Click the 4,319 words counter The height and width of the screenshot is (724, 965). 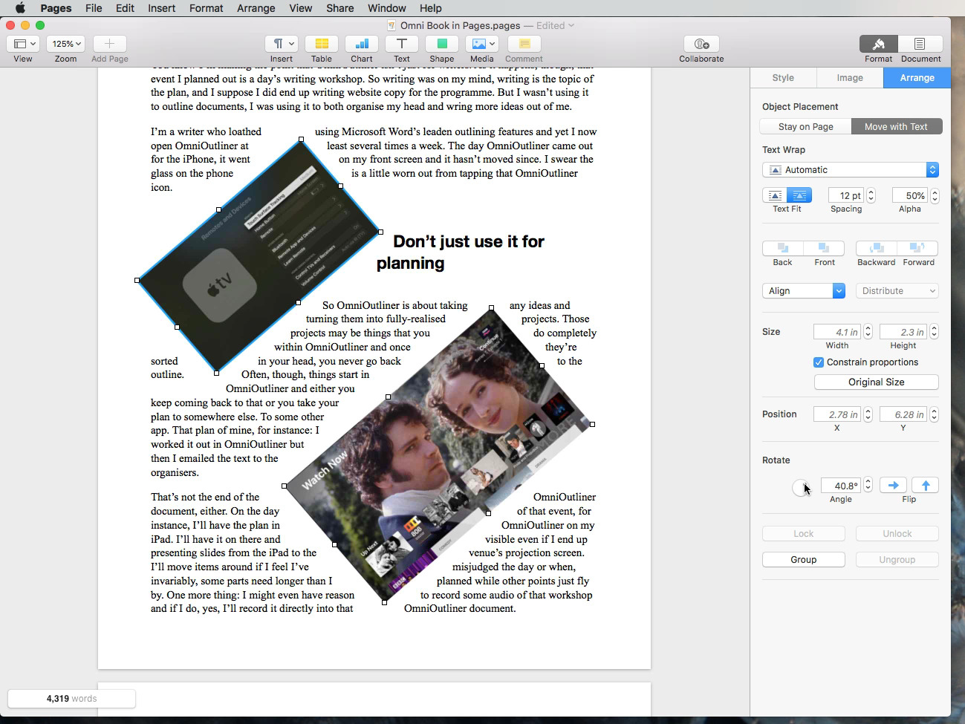[71, 699]
